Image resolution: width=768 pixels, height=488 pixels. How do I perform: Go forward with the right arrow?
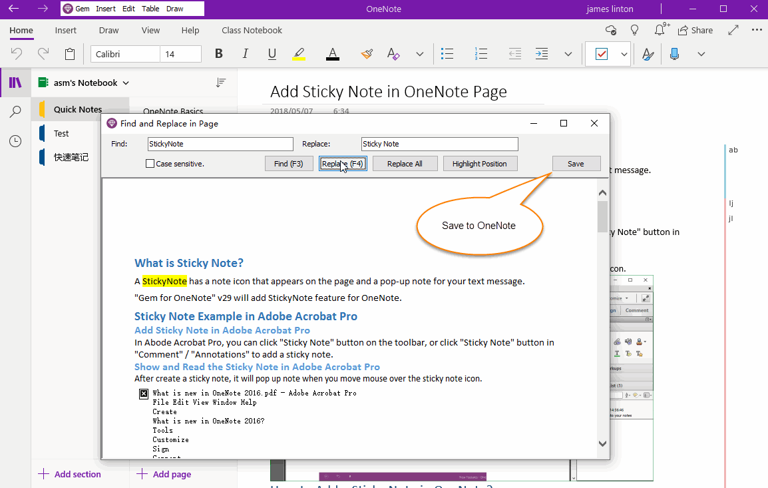pyautogui.click(x=43, y=9)
